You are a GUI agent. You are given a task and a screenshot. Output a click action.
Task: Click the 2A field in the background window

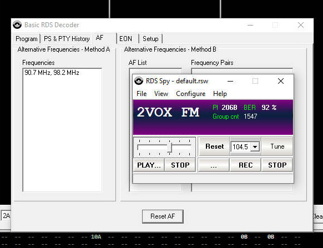click(x=6, y=216)
